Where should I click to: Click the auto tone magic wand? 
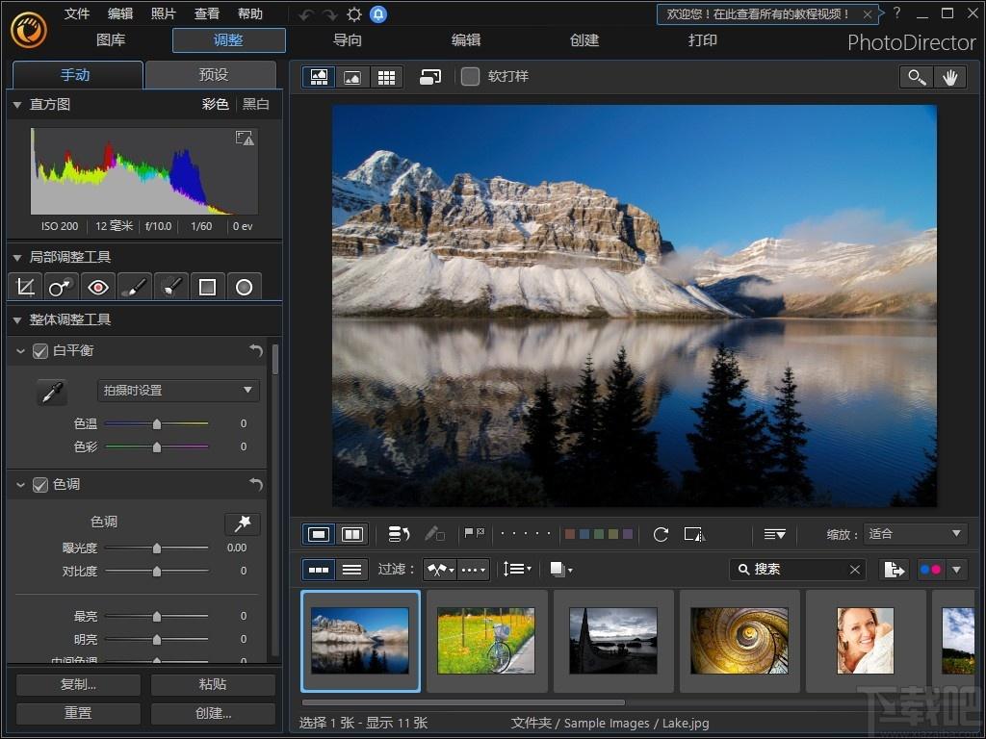coord(242,522)
